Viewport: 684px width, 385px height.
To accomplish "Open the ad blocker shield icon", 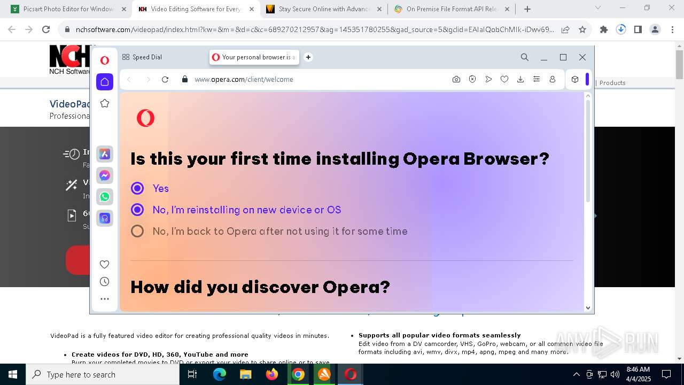I will pos(472,79).
